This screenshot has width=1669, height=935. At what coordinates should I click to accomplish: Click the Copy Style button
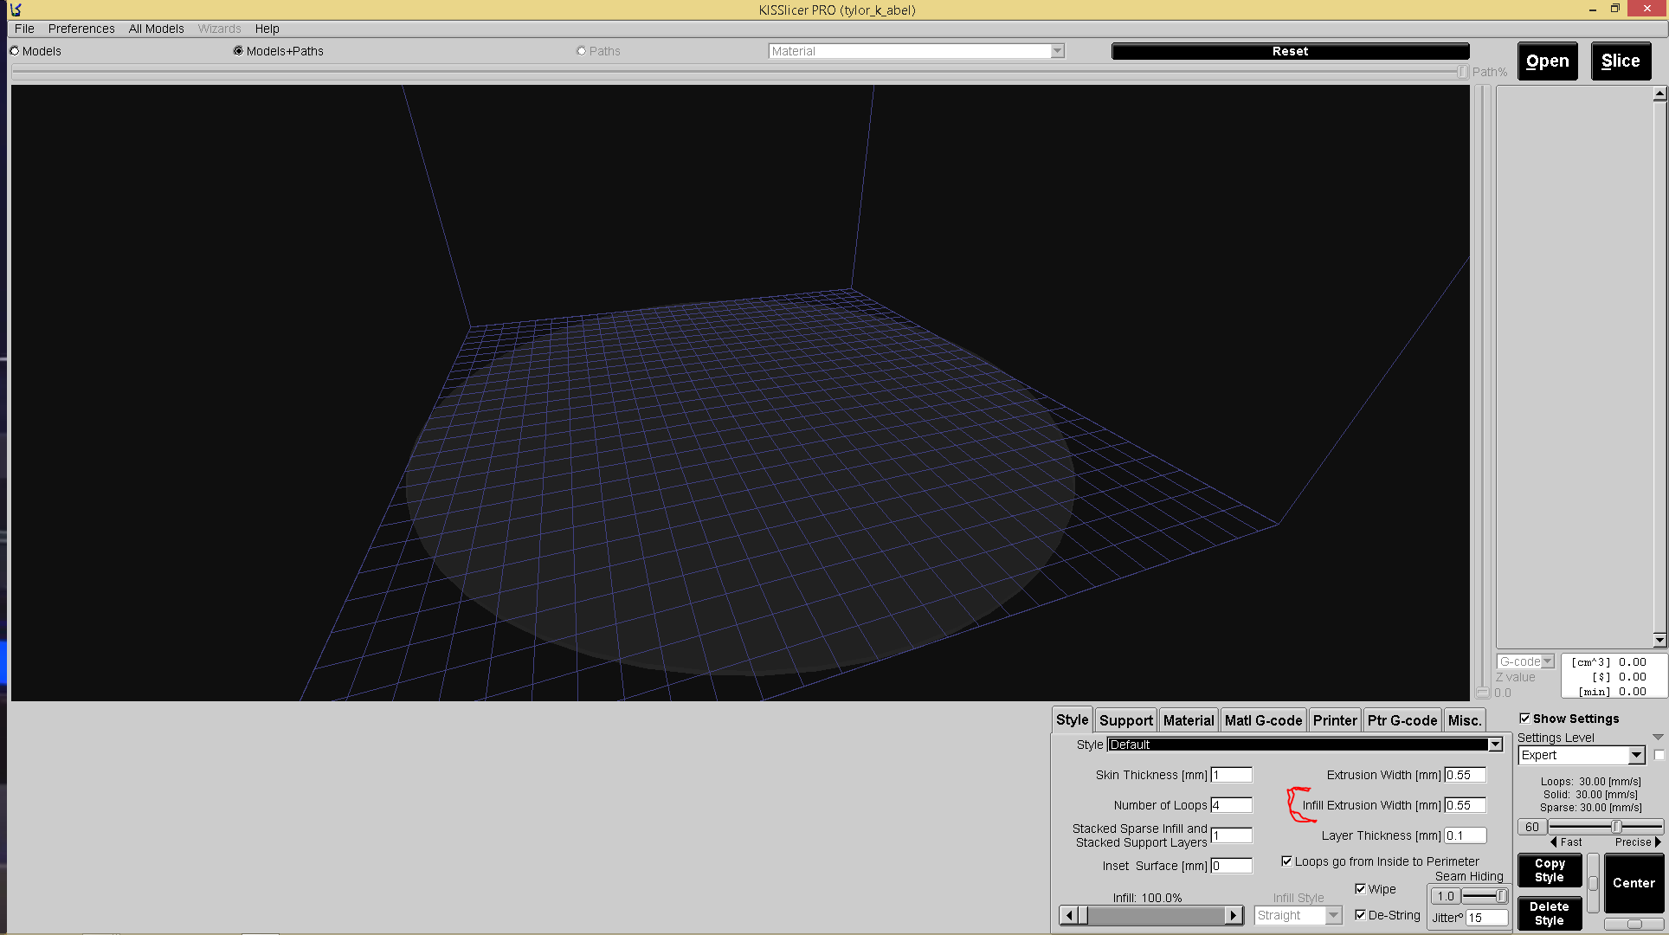(x=1549, y=870)
